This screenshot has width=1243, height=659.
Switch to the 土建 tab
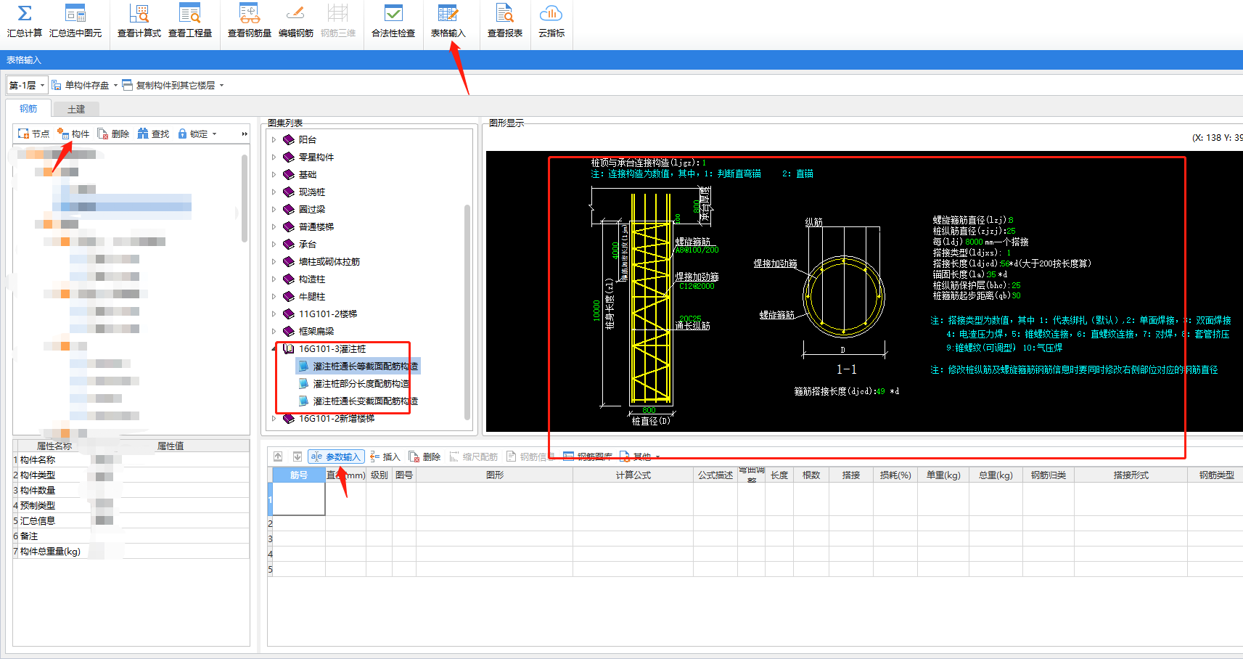pyautogui.click(x=76, y=109)
